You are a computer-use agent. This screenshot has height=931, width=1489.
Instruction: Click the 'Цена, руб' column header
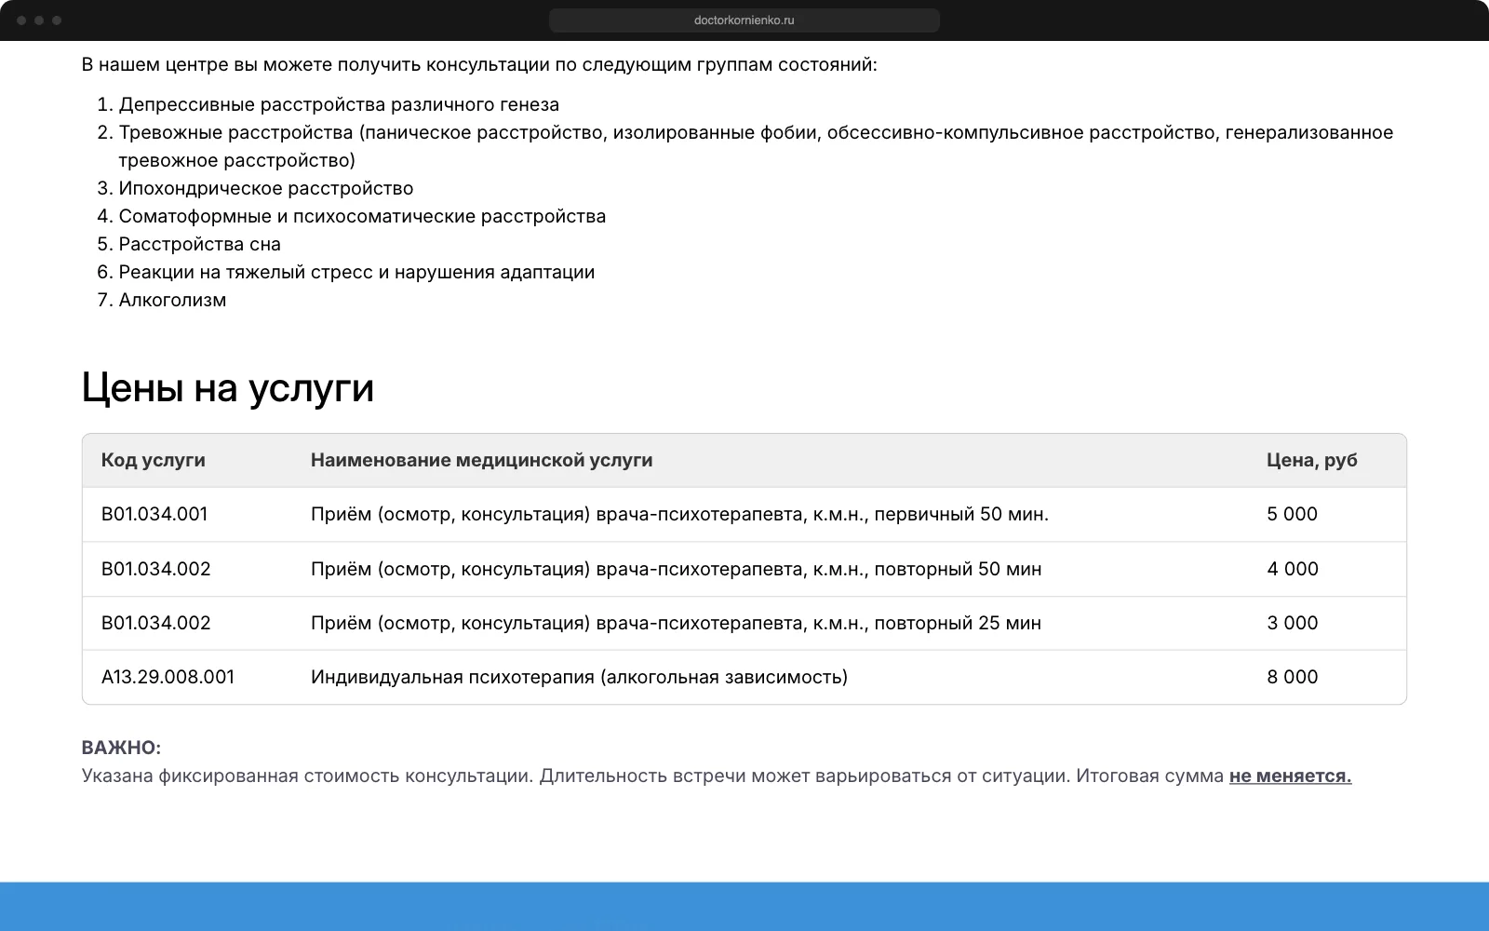(1312, 460)
